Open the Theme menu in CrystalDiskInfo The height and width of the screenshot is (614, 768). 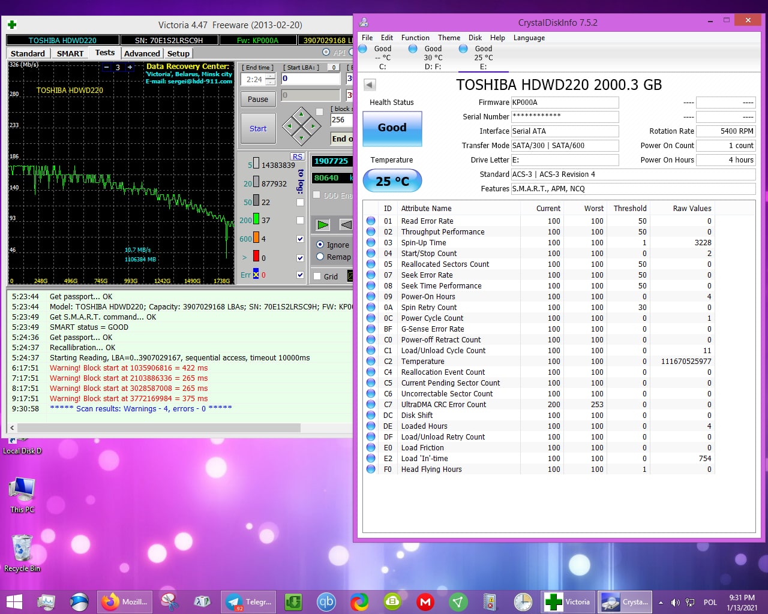click(x=449, y=38)
